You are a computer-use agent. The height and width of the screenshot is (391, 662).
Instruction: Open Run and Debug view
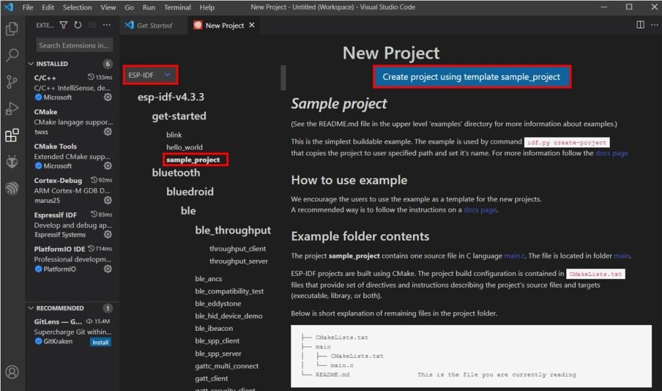tap(12, 109)
